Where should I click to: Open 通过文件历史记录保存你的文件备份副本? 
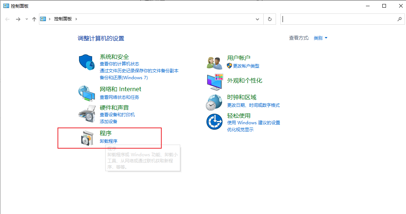[139, 70]
